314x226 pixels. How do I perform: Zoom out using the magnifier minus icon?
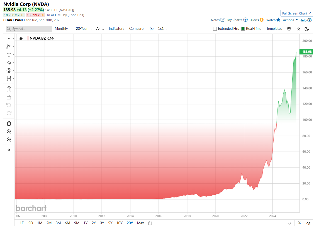[9, 140]
